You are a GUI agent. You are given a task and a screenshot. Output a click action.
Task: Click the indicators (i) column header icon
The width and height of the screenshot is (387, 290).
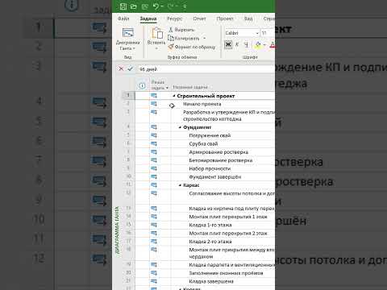tap(142, 85)
